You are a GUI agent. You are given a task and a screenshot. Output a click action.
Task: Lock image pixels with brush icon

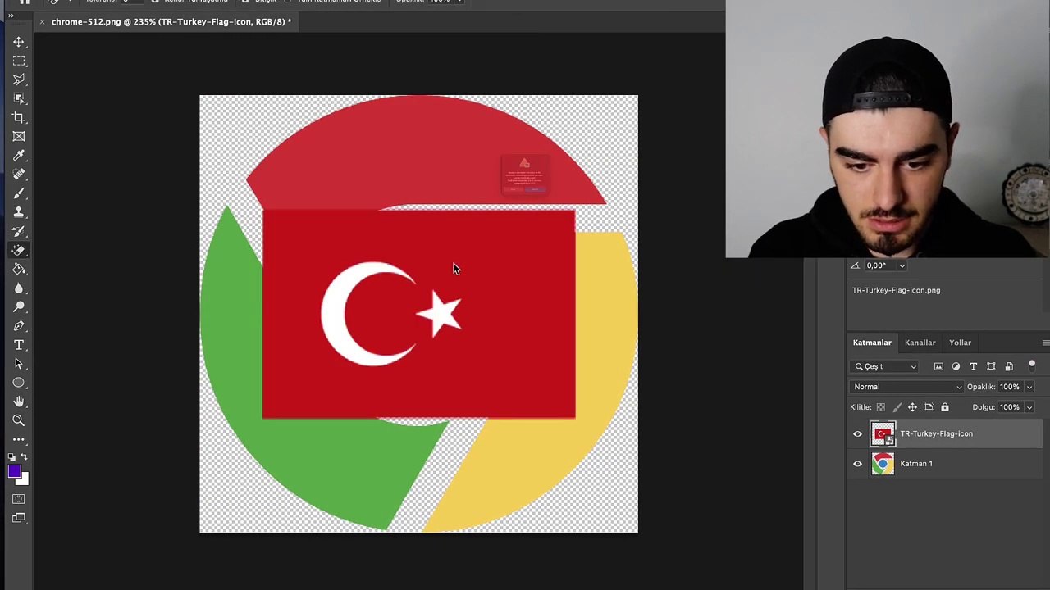click(897, 407)
